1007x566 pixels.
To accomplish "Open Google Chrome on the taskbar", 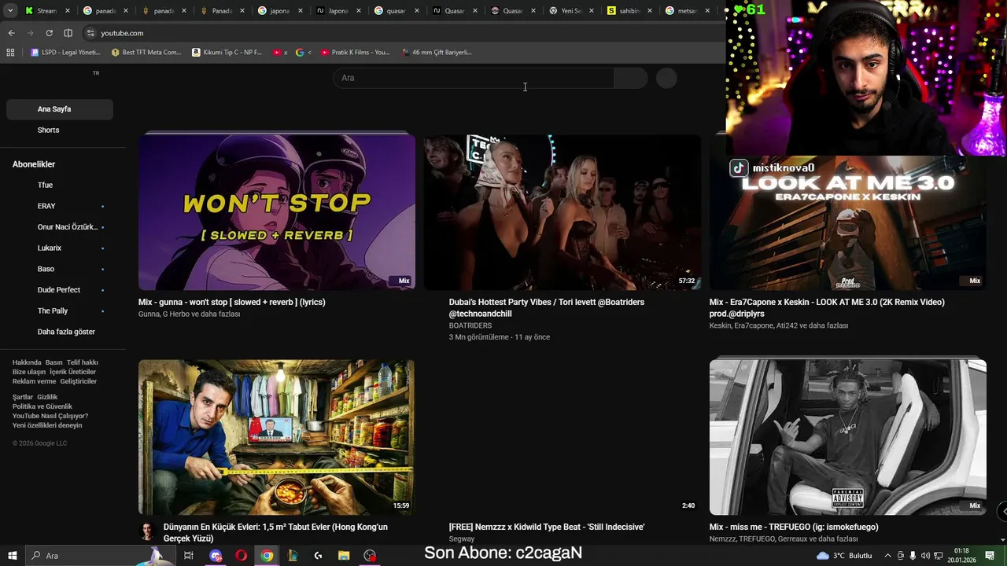I will [x=267, y=556].
